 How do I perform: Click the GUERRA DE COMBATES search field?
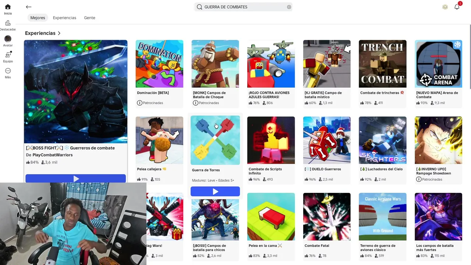tap(243, 7)
